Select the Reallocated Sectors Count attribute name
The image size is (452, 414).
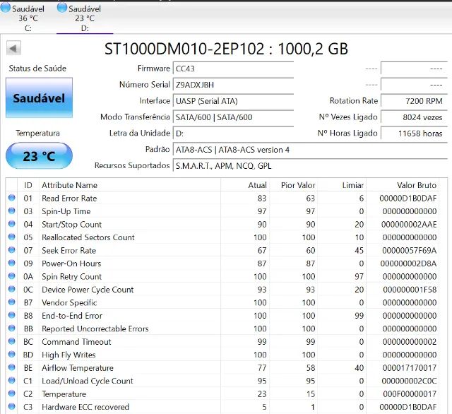pyautogui.click(x=88, y=237)
